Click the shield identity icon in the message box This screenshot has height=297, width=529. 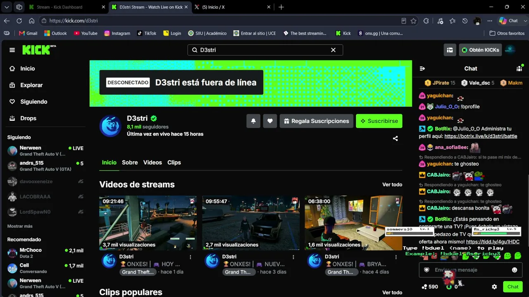tap(427, 270)
